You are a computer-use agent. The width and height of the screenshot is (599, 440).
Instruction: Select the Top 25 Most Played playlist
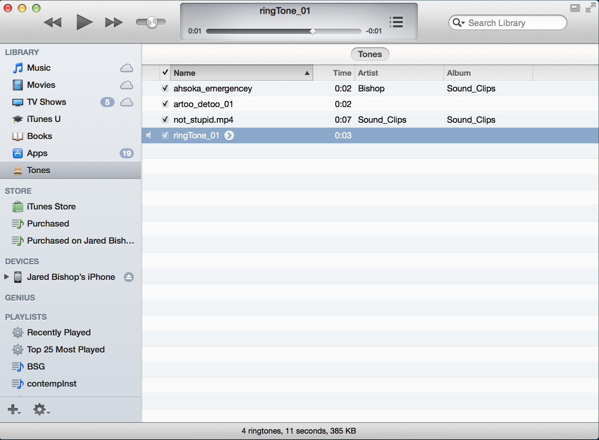[66, 349]
